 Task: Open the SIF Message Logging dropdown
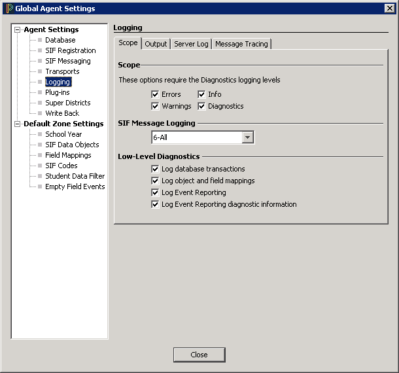(247, 137)
